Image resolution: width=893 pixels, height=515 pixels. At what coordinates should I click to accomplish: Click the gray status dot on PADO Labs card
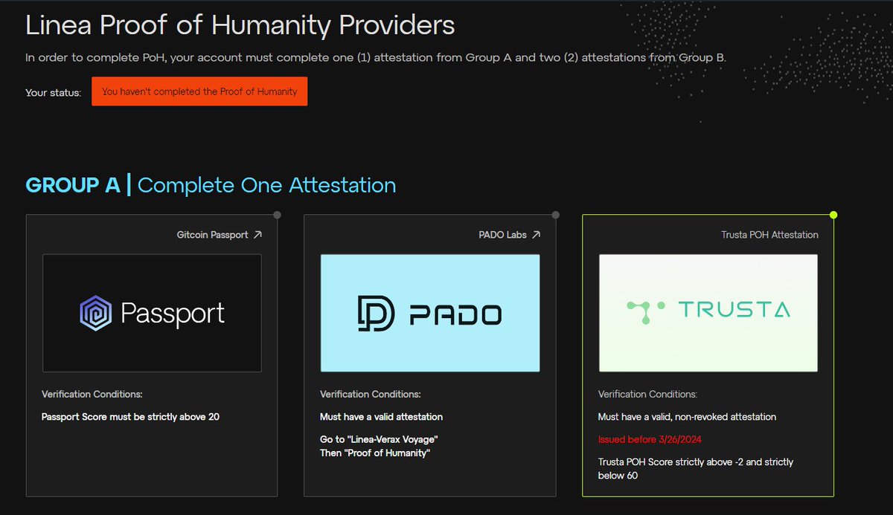pos(555,216)
